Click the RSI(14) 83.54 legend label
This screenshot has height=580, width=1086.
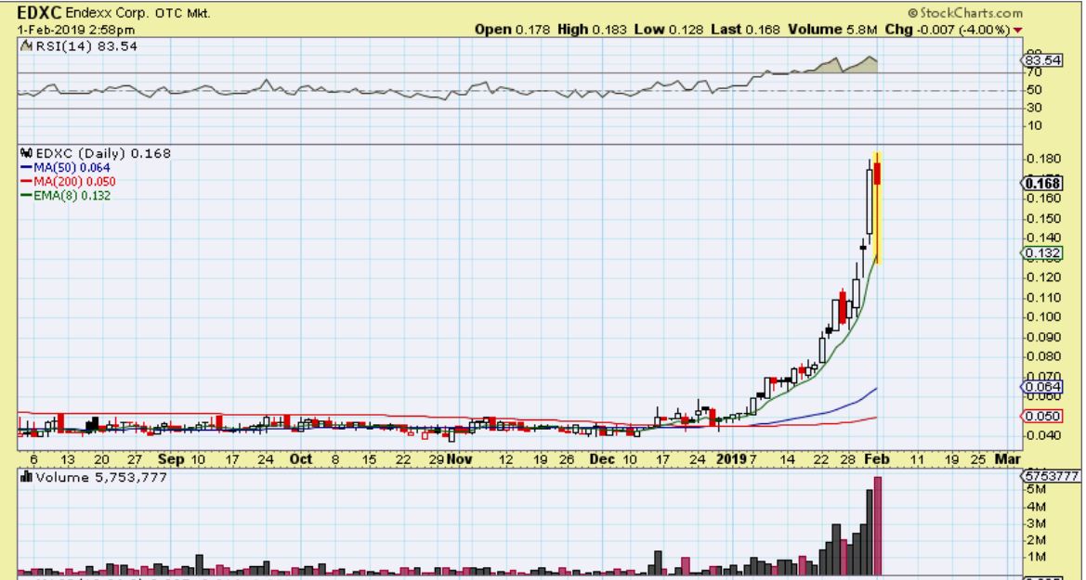pyautogui.click(x=86, y=46)
